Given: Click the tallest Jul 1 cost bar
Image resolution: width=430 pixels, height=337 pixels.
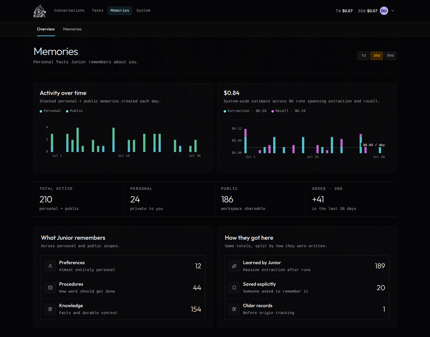Looking at the screenshot, I should point(245,141).
